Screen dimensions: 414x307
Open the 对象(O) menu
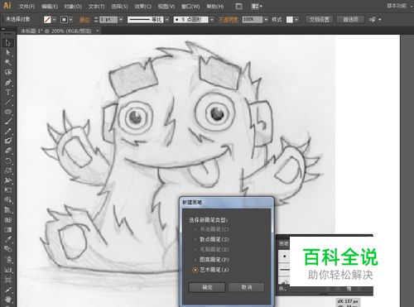pos(73,6)
